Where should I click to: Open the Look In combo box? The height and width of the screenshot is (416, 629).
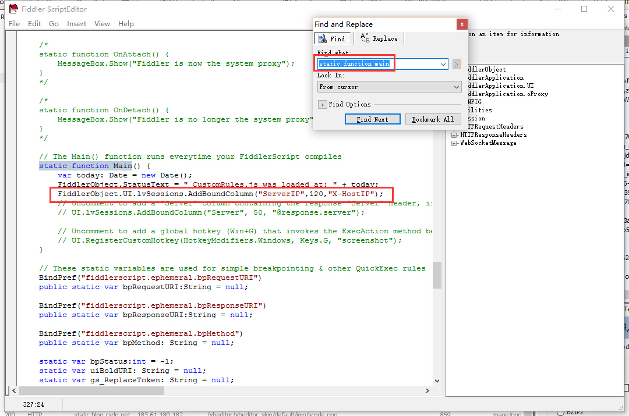coord(389,87)
